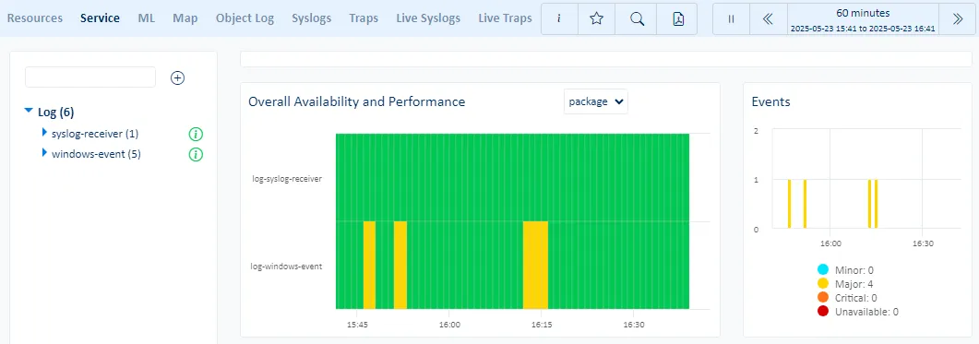Toggle Unavailable legend red swatch
Viewport: 979px width, 344px height.
tap(823, 312)
